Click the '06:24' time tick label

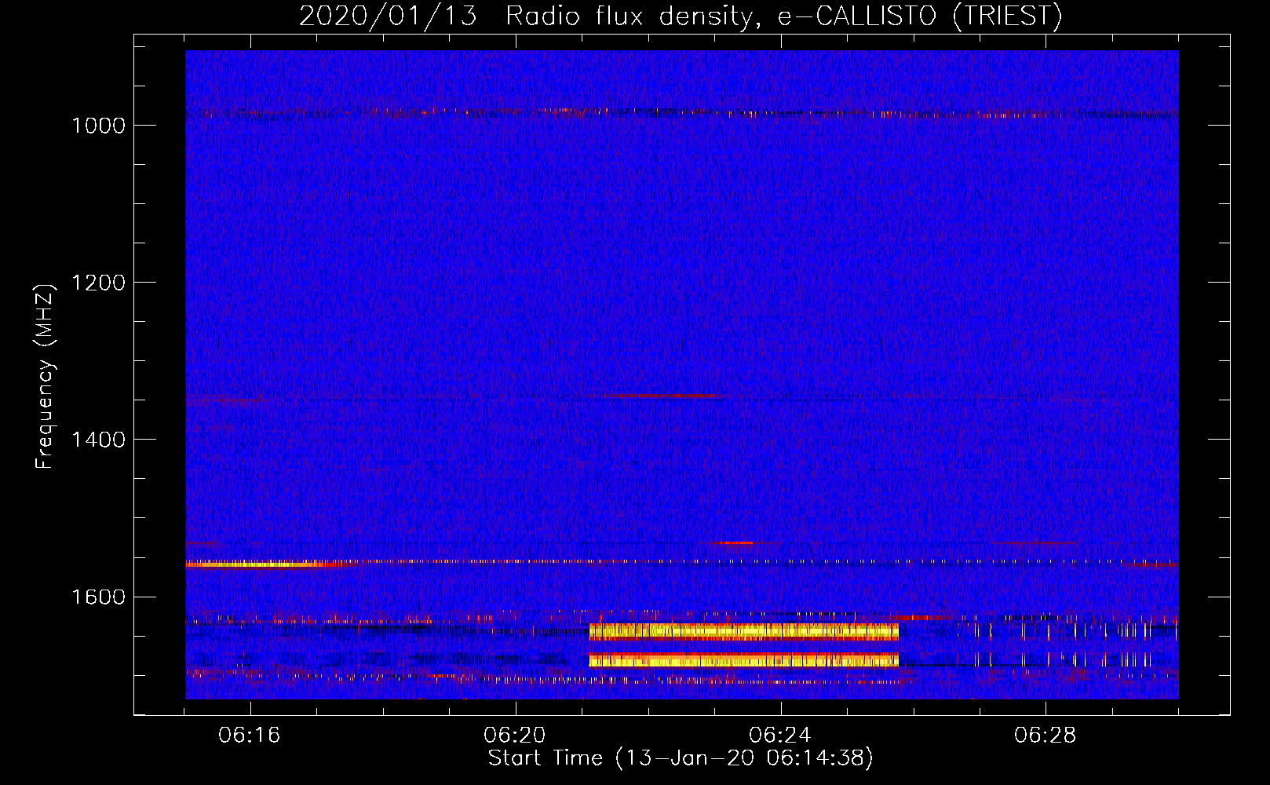(x=780, y=736)
